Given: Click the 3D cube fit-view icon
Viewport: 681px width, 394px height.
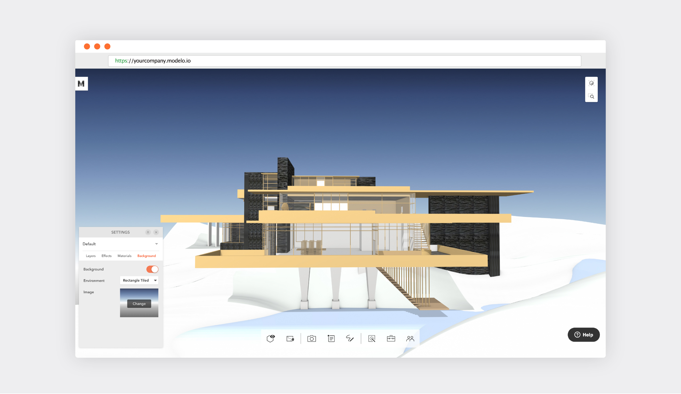Looking at the screenshot, I should coord(591,83).
